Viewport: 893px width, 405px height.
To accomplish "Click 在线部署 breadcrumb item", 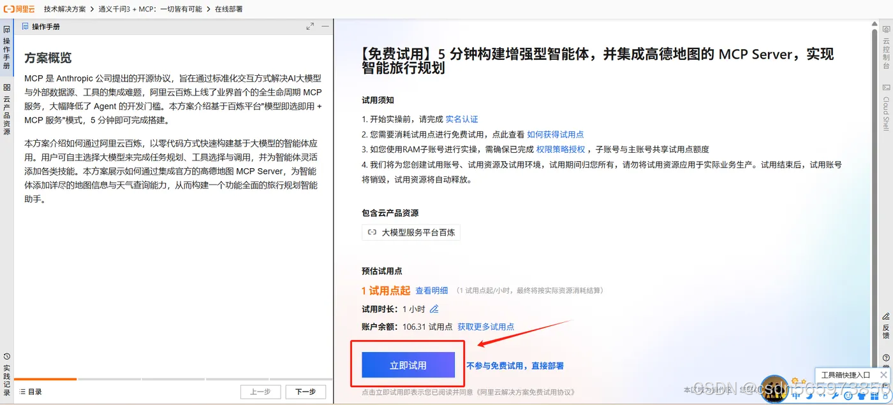I will 228,9.
